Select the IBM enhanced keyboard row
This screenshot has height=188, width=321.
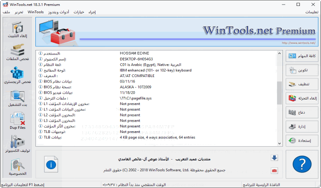point(157,70)
